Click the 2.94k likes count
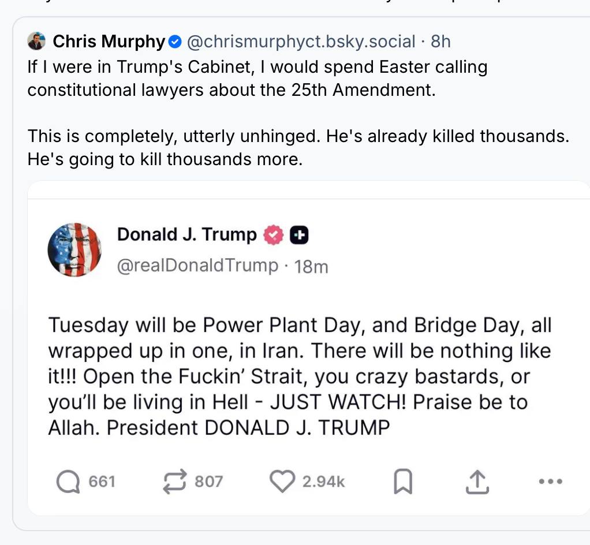 point(323,481)
